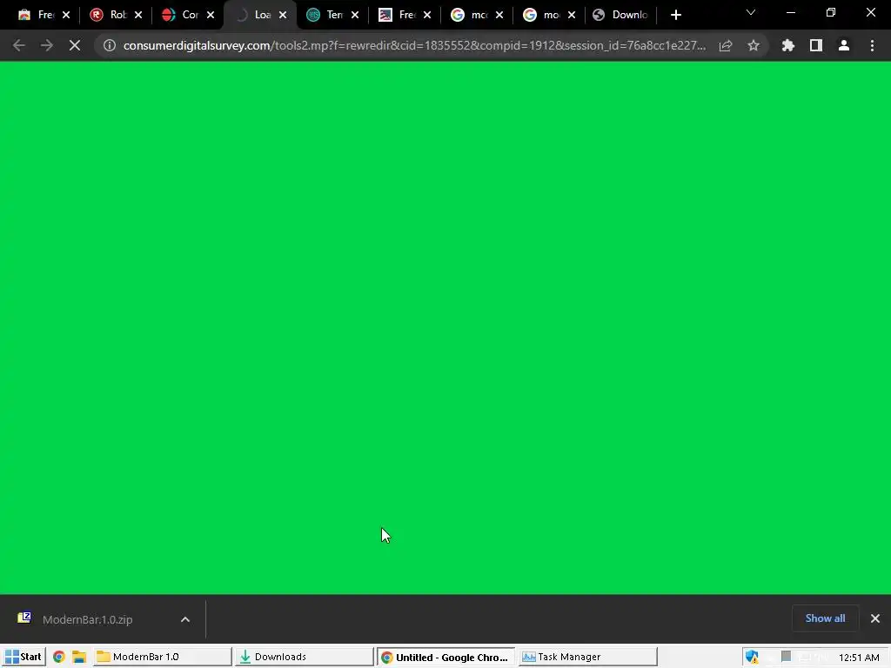Launch Chrome from quick launch icon
Screen dimensions: 891x668
(58, 657)
